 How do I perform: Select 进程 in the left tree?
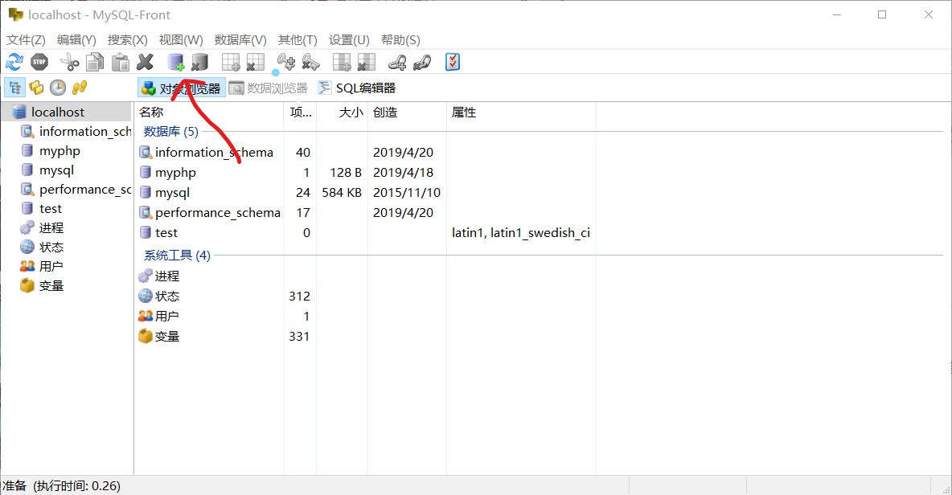click(51, 228)
